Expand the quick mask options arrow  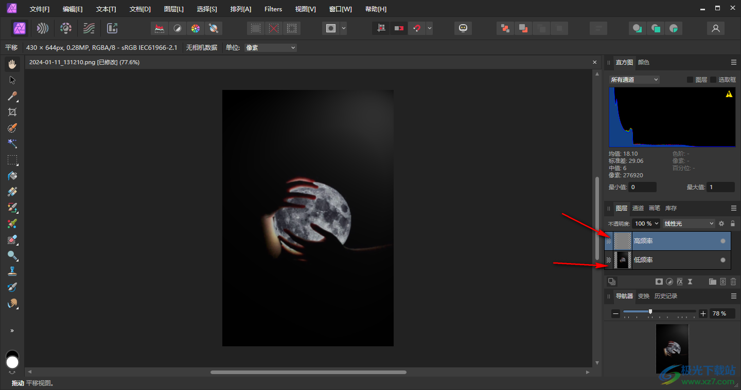click(343, 28)
